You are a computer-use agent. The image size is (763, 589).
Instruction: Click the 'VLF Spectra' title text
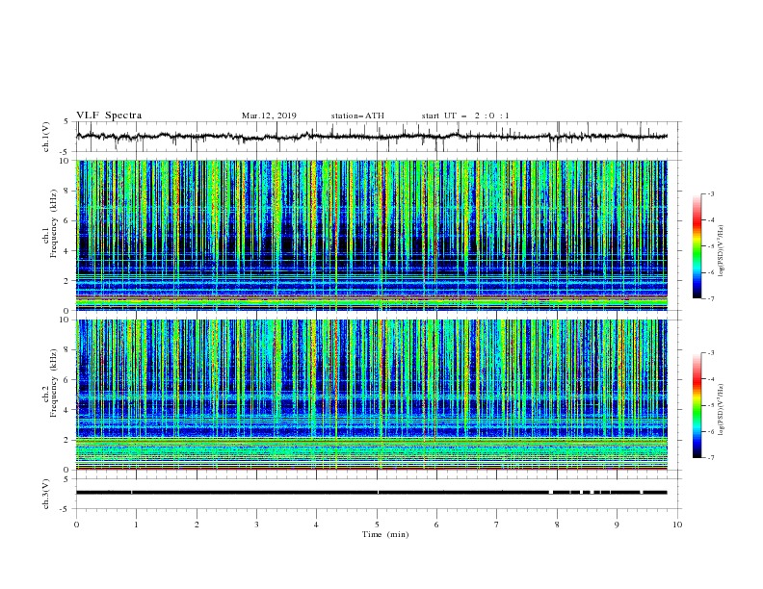(109, 115)
